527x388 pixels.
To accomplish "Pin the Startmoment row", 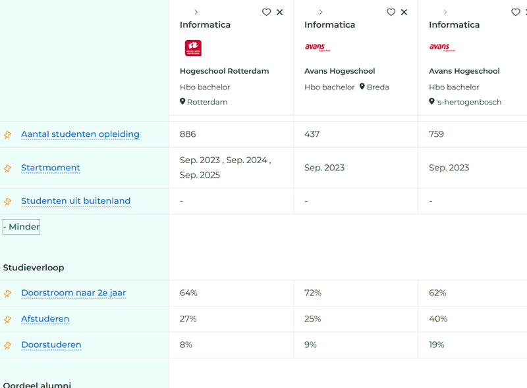I will (8, 168).
